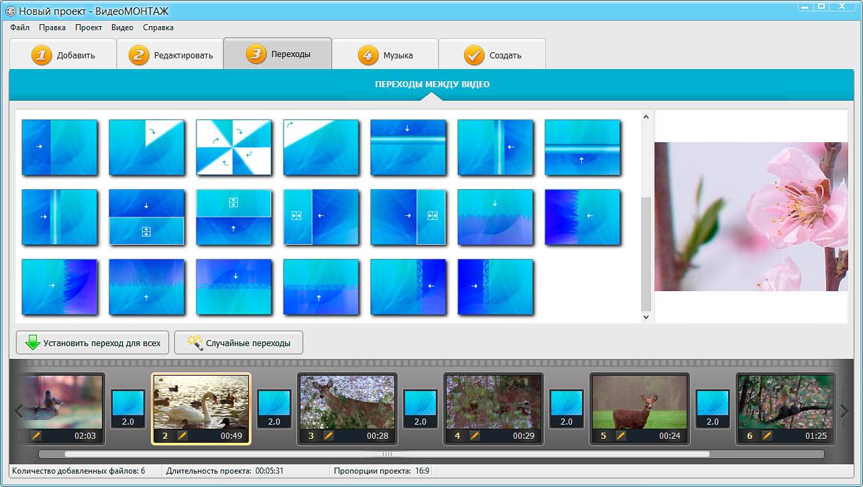Click transition slot between clips 3 and 4
Screen dimensions: 863x487
[420, 409]
